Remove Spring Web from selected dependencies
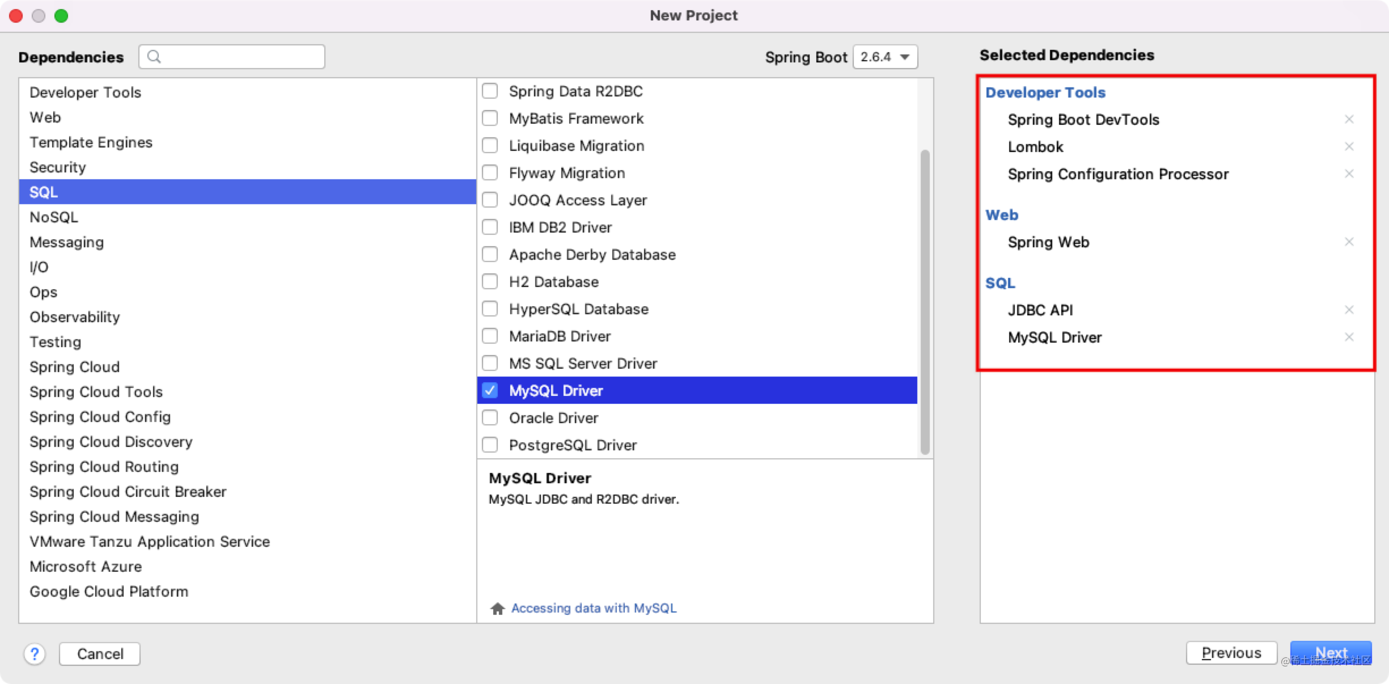 1349,242
